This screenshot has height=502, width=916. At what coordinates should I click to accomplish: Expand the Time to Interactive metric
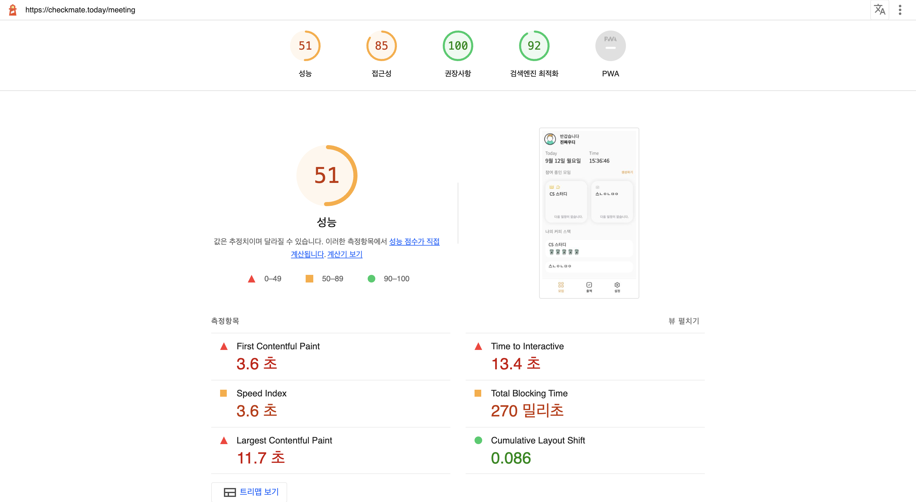click(527, 346)
